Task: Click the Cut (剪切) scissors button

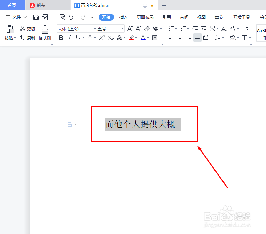Action: click(27, 29)
